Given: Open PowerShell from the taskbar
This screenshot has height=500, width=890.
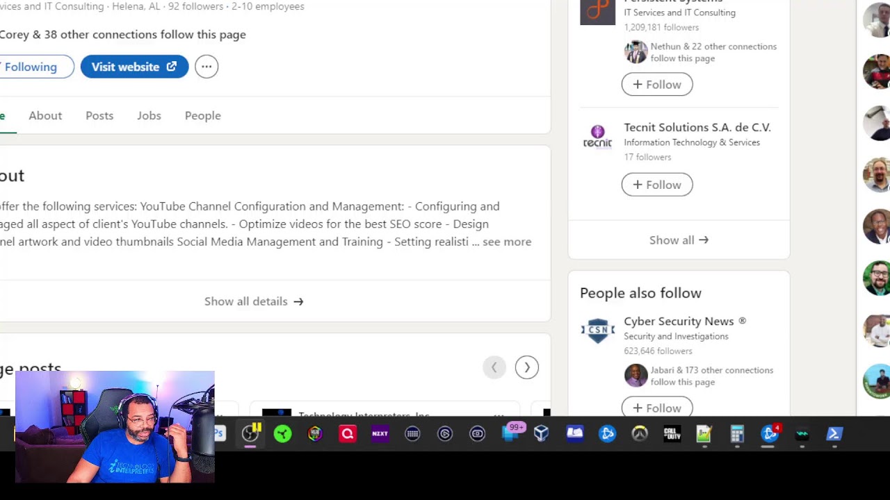Looking at the screenshot, I should tap(834, 434).
